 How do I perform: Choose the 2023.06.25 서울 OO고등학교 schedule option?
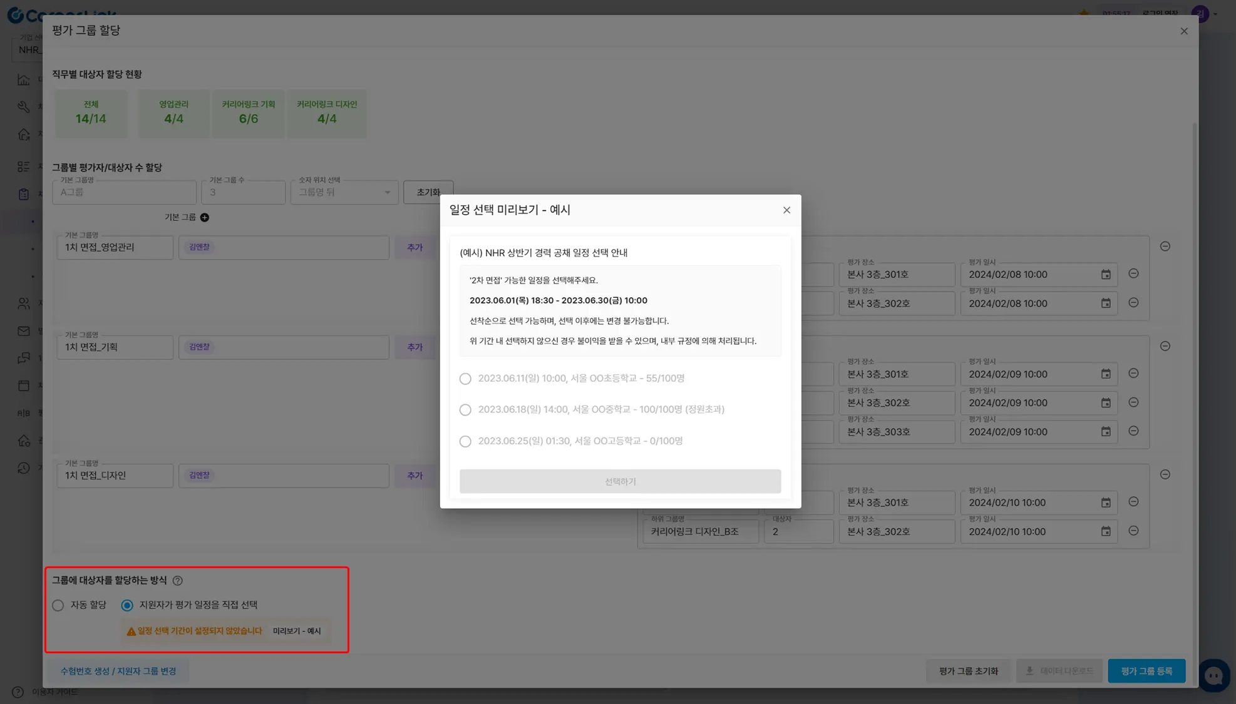465,441
